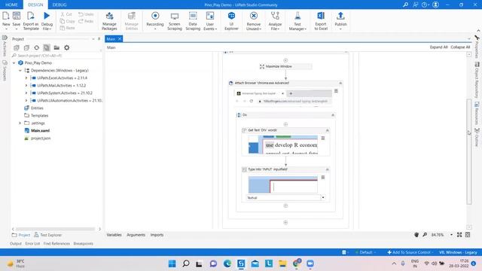Open Screen Scraping tool
The width and height of the screenshot is (482, 271).
click(175, 20)
